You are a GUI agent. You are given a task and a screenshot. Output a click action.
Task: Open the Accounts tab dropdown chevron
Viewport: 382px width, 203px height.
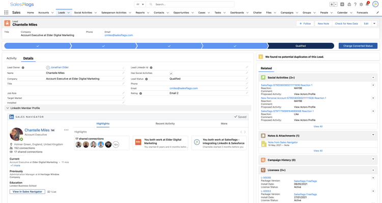point(52,13)
